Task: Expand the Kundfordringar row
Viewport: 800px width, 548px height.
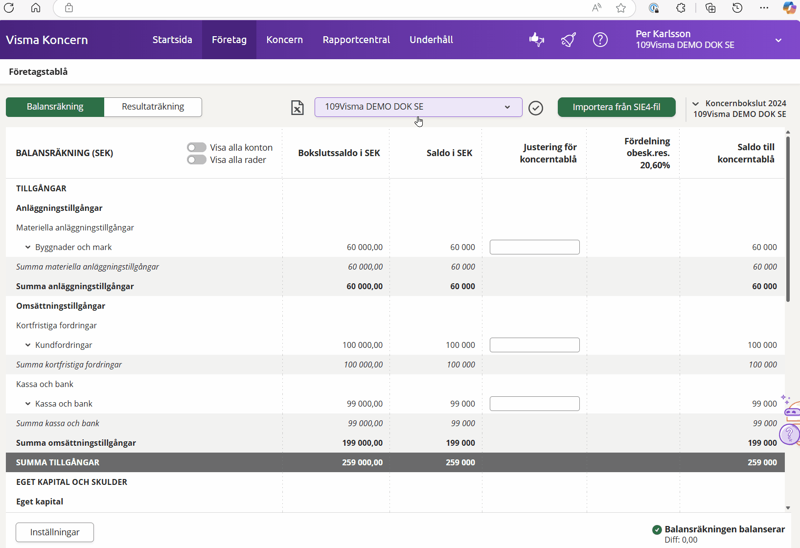Action: click(x=28, y=345)
